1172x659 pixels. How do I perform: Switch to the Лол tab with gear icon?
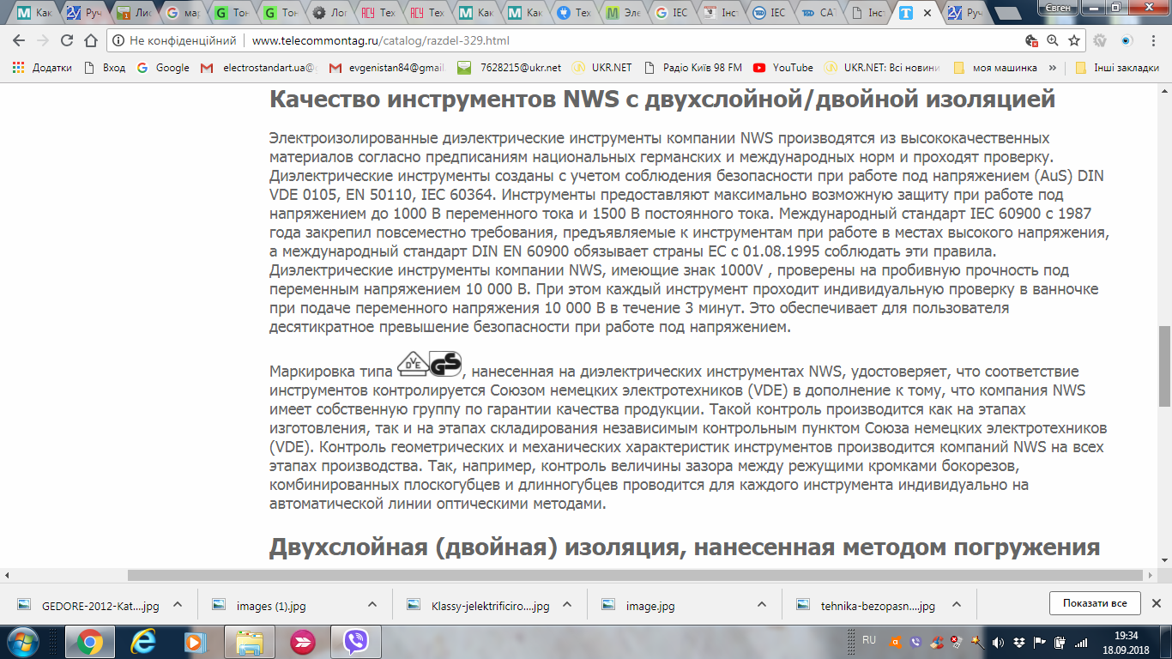click(x=329, y=13)
